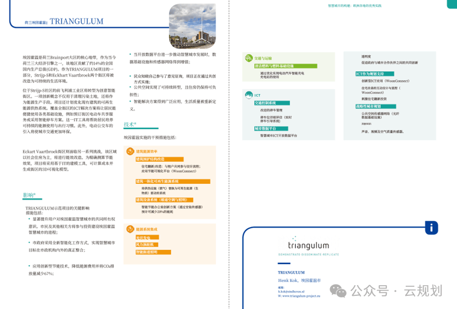Click the triangulum logo
The image size is (457, 309).
[x=304, y=246]
